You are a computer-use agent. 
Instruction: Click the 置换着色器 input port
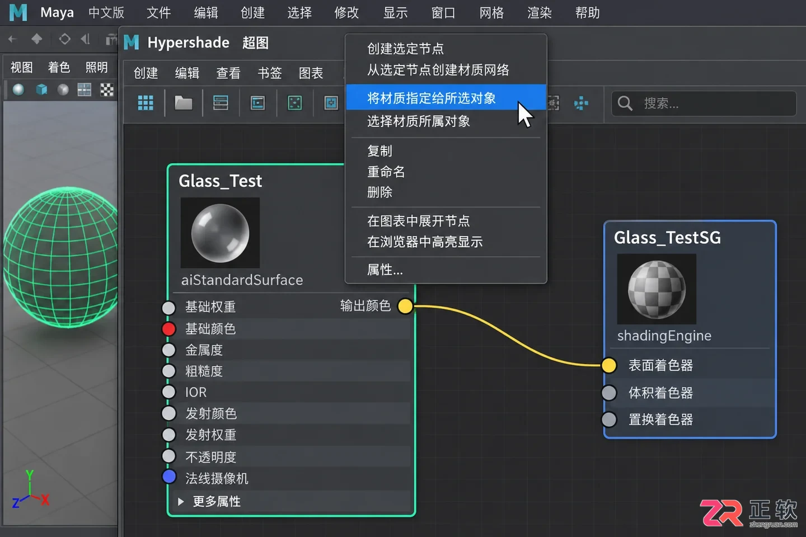(609, 420)
